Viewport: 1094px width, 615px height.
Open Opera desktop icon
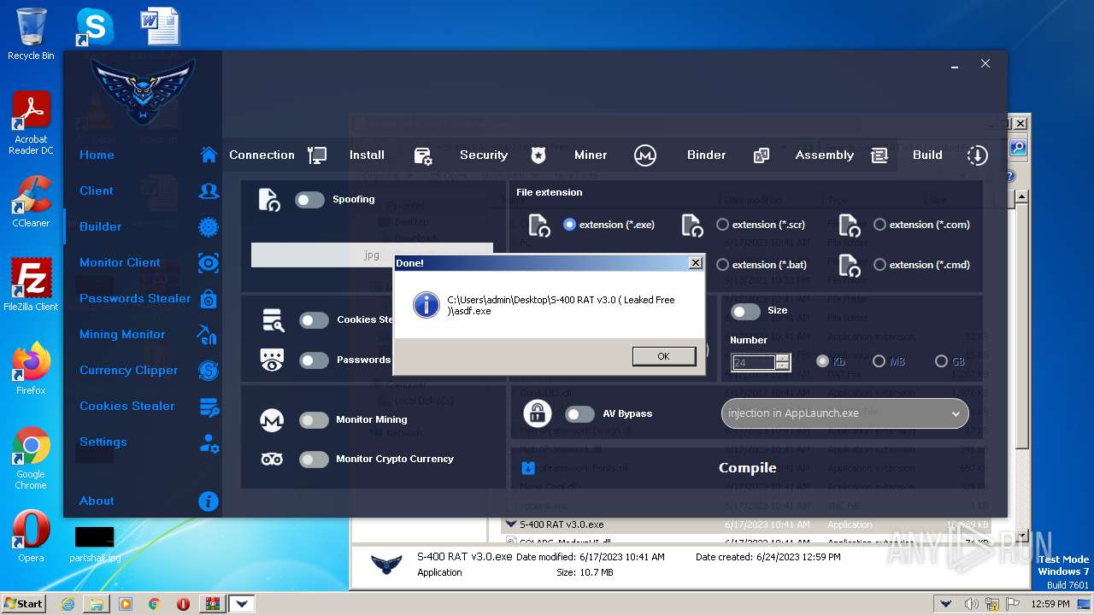click(31, 536)
